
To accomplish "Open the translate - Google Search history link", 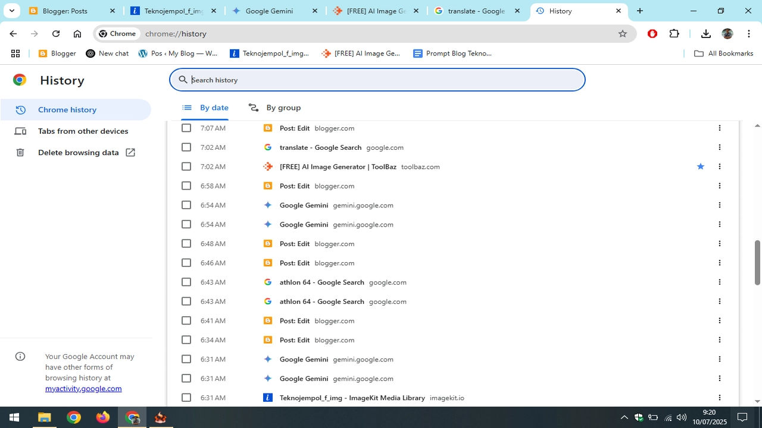I will coord(320,147).
